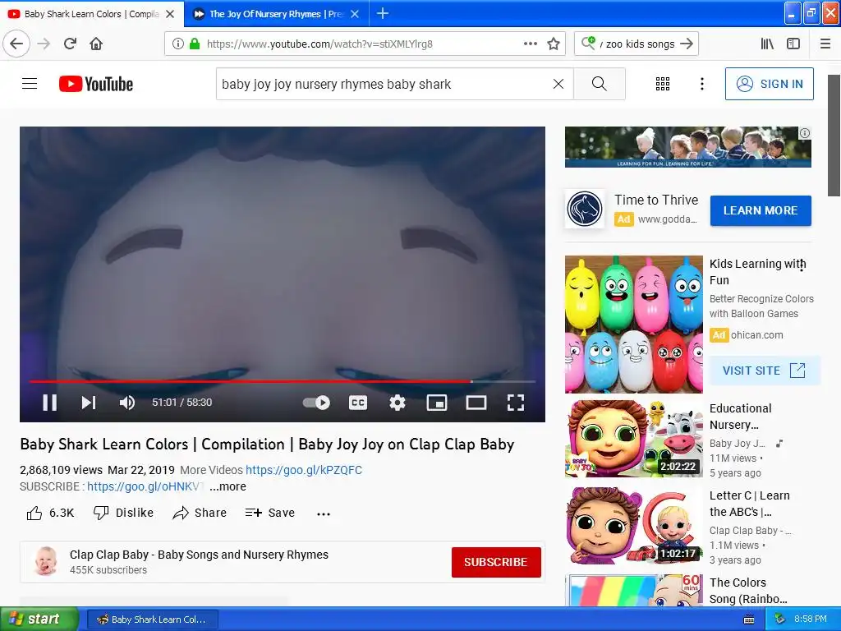This screenshot has height=631, width=841.
Task: Open options for Kids Learning with Fun ad
Action: click(802, 266)
